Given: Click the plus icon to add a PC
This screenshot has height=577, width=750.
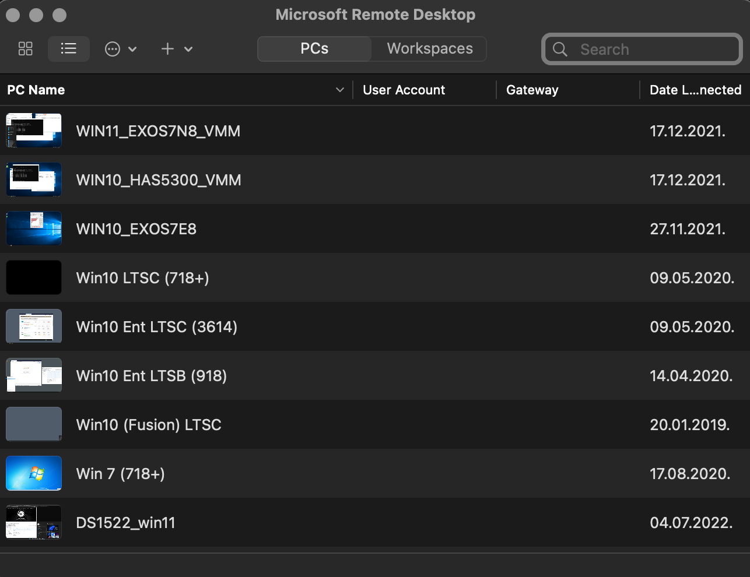Looking at the screenshot, I should [167, 49].
